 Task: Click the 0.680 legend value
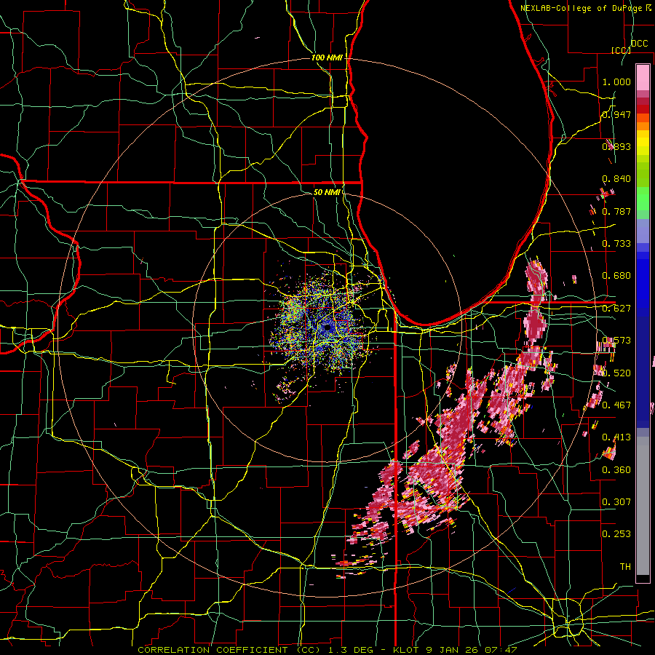(x=616, y=276)
